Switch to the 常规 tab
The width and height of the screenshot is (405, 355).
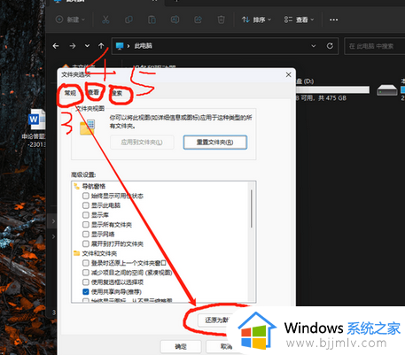(70, 93)
